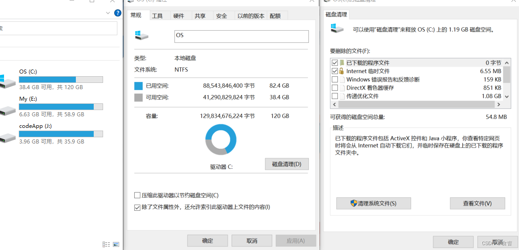Click the 清理系统文件(S) button

click(374, 203)
